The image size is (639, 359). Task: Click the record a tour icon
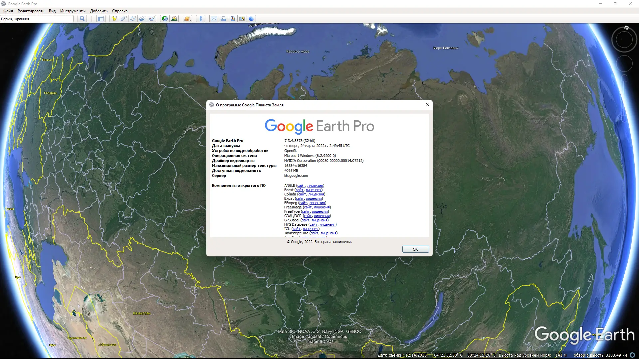click(152, 19)
